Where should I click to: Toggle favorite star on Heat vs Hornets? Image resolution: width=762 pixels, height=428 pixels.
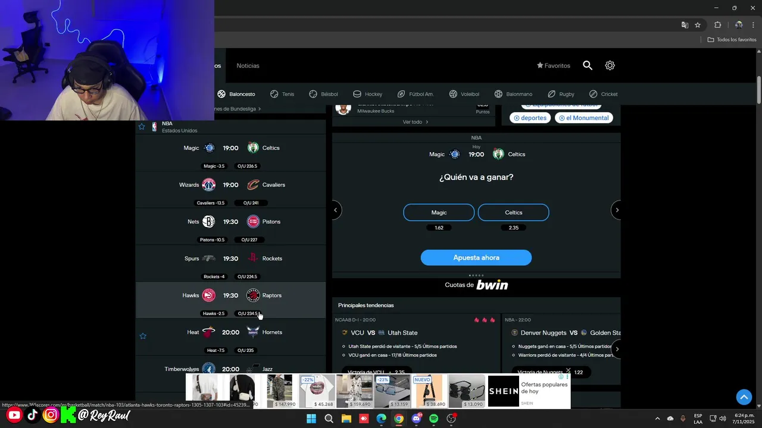[x=143, y=336]
